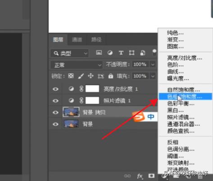
Task: Filter layers by shape layer icon
Action: [131, 53]
